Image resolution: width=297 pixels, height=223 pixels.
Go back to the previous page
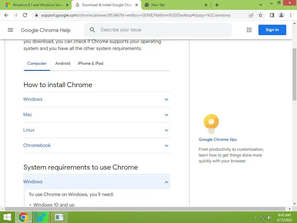(x=6, y=15)
